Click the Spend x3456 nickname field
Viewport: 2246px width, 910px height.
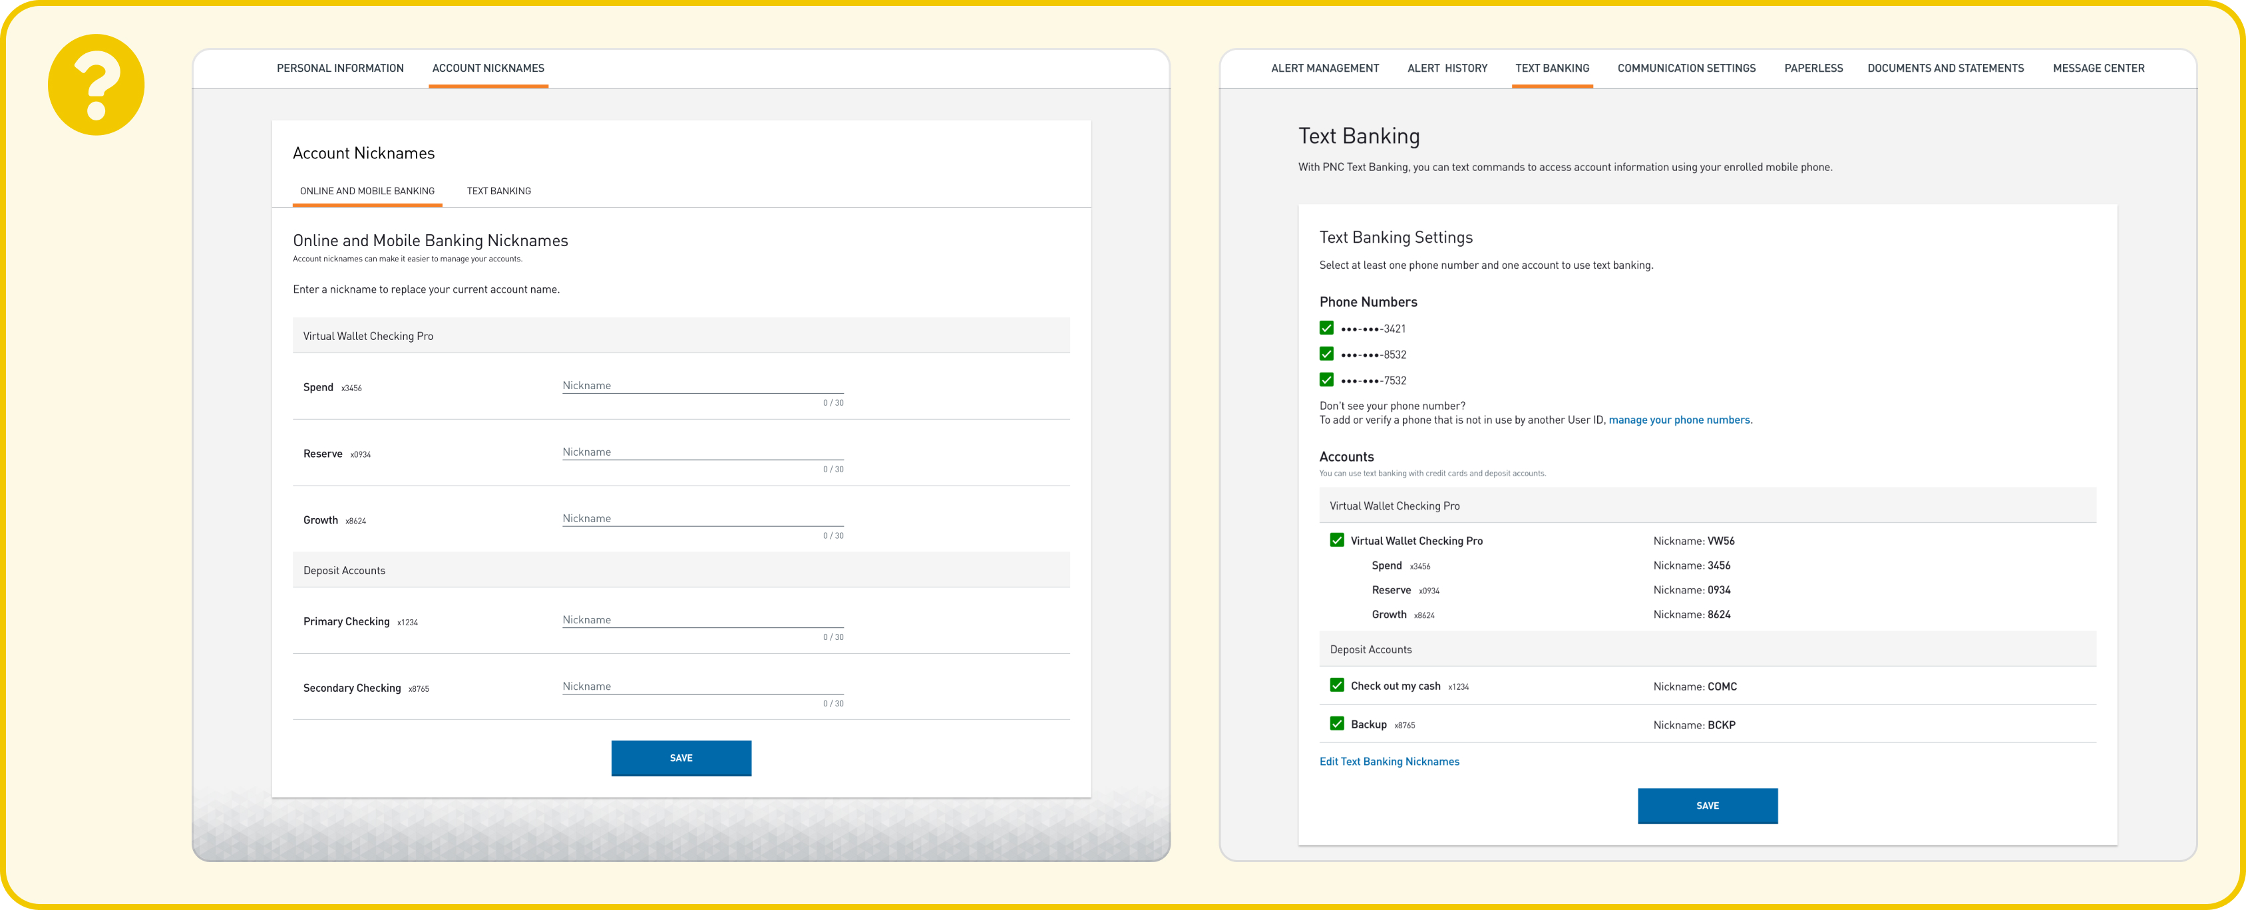[x=703, y=385]
